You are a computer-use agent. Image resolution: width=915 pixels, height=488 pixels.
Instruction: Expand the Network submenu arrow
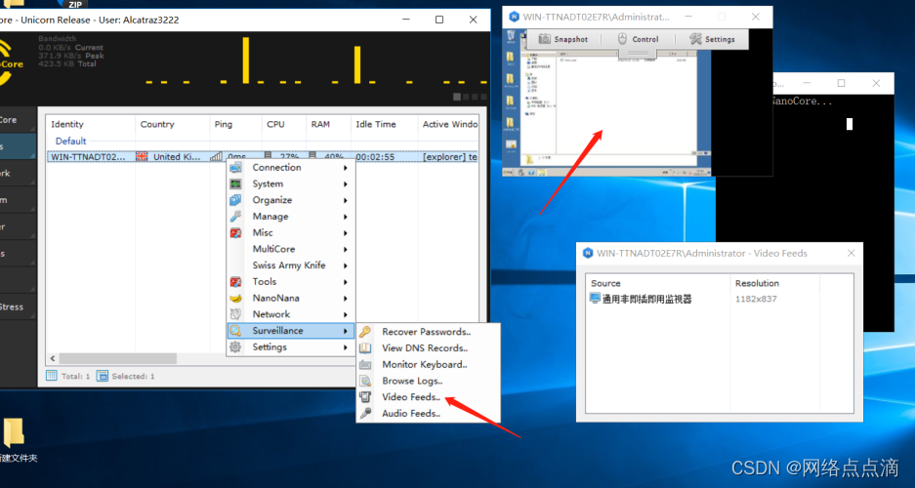coord(346,315)
